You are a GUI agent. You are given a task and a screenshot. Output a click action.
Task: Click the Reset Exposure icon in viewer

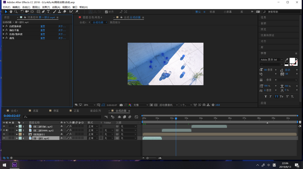213,105
